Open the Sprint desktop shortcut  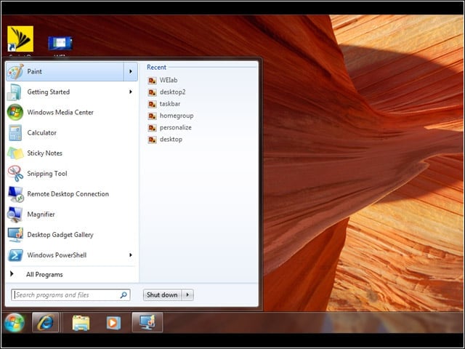click(20, 39)
